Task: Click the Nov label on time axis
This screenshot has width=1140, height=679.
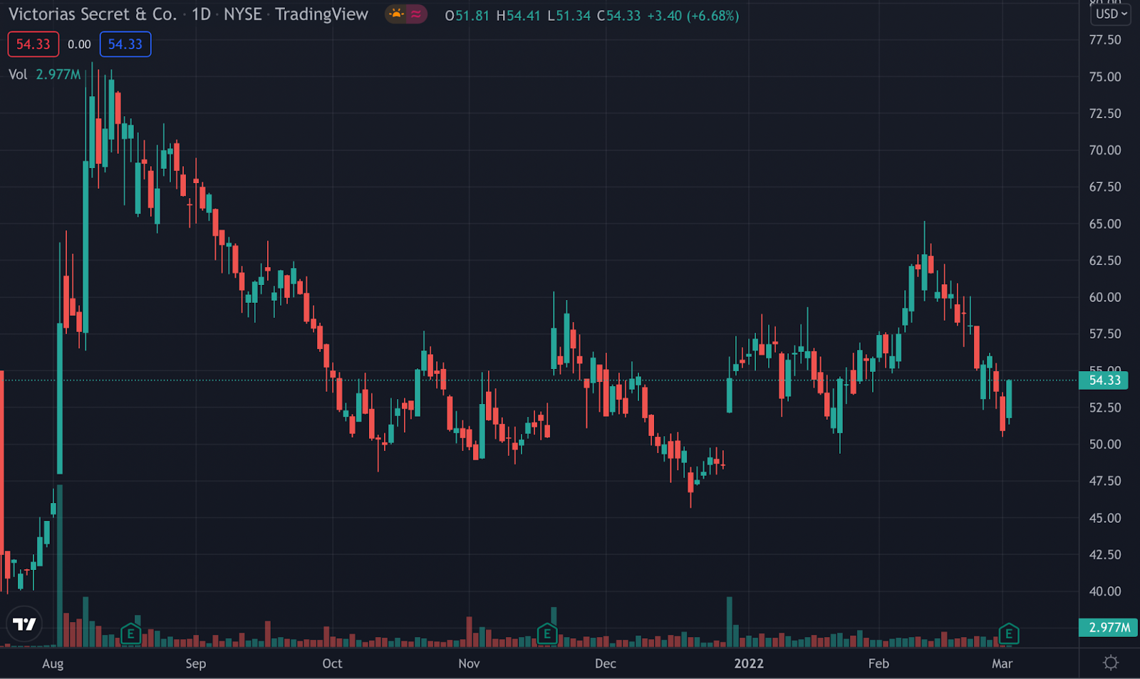Action: (469, 664)
